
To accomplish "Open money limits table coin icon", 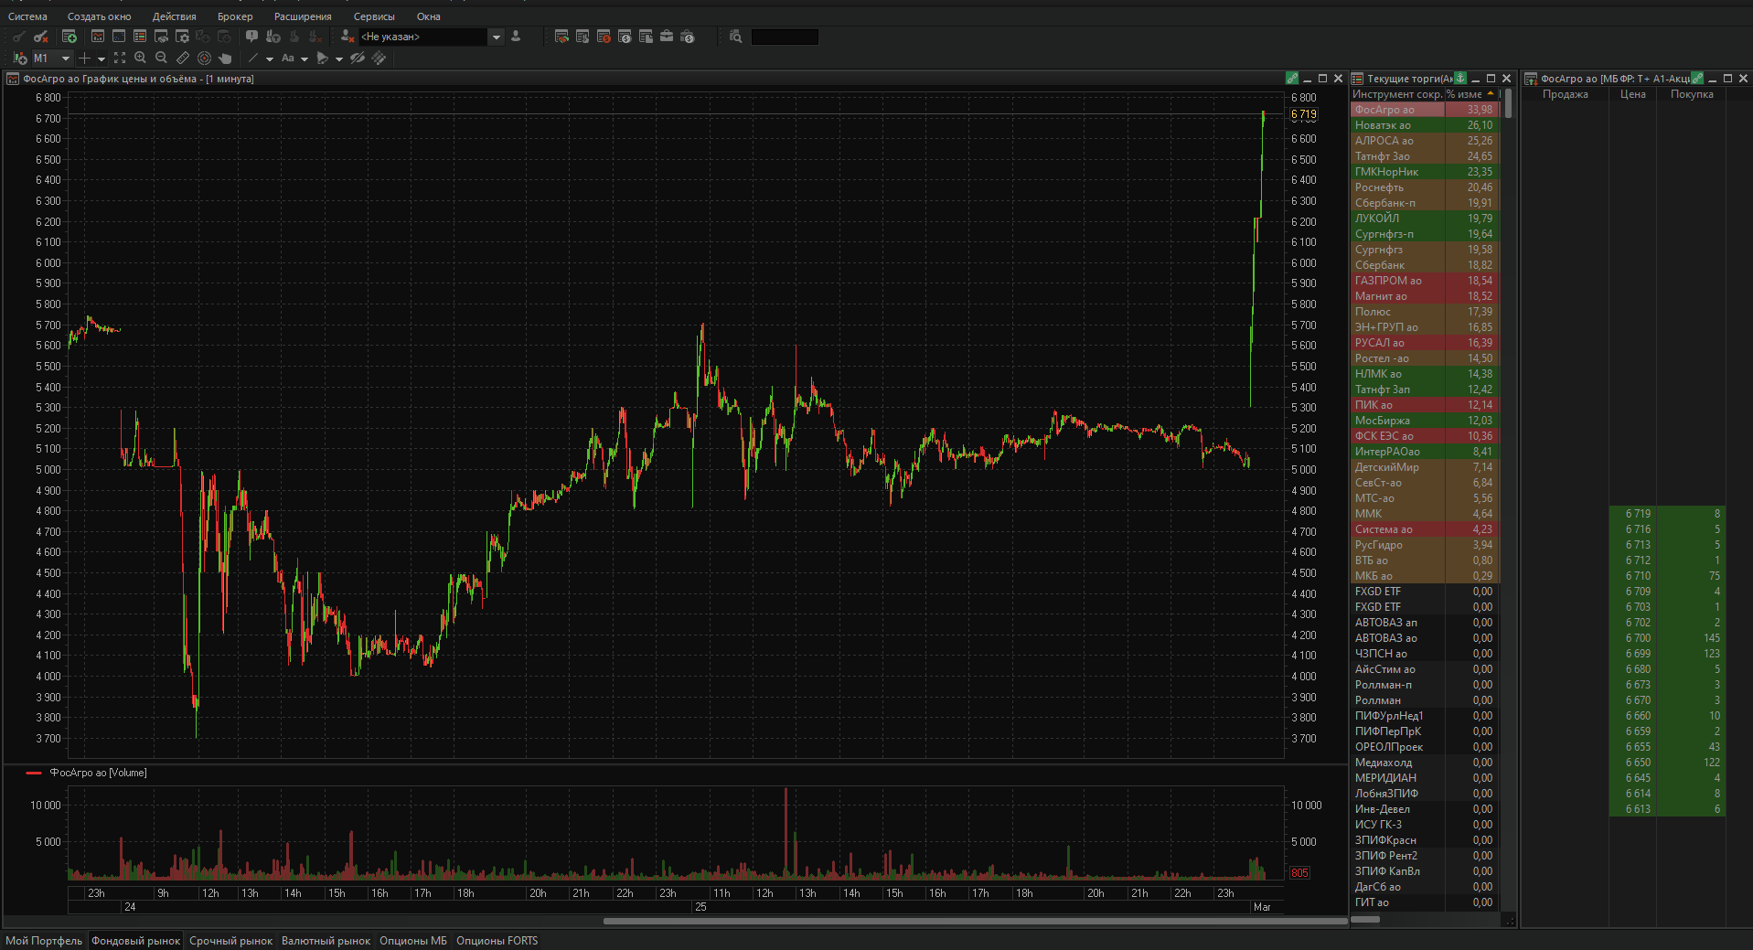I will [x=625, y=37].
